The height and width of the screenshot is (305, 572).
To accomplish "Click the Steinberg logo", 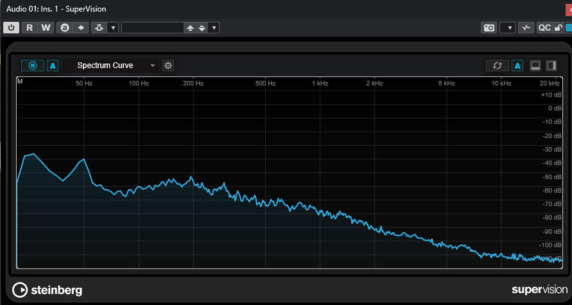I will tap(47, 290).
